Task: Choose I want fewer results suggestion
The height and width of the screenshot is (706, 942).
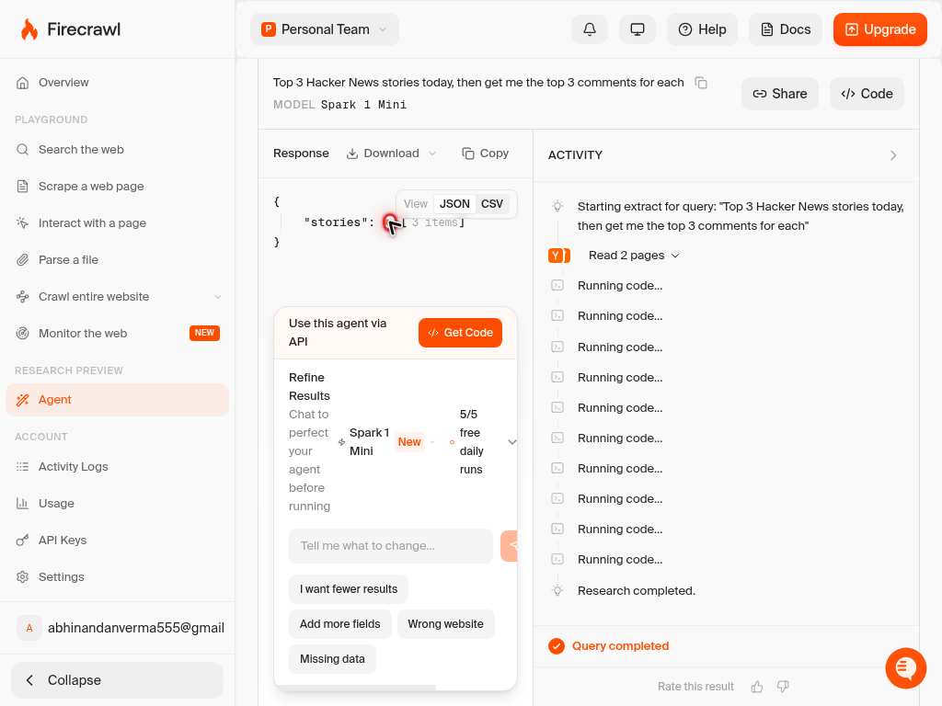Action: (x=349, y=589)
